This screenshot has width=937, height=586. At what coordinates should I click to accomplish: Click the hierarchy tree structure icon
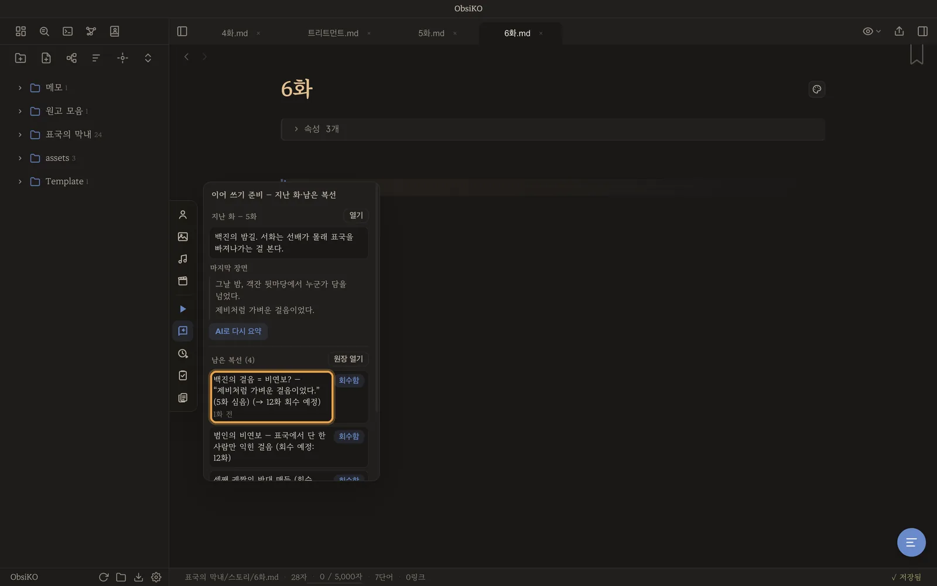coord(71,57)
